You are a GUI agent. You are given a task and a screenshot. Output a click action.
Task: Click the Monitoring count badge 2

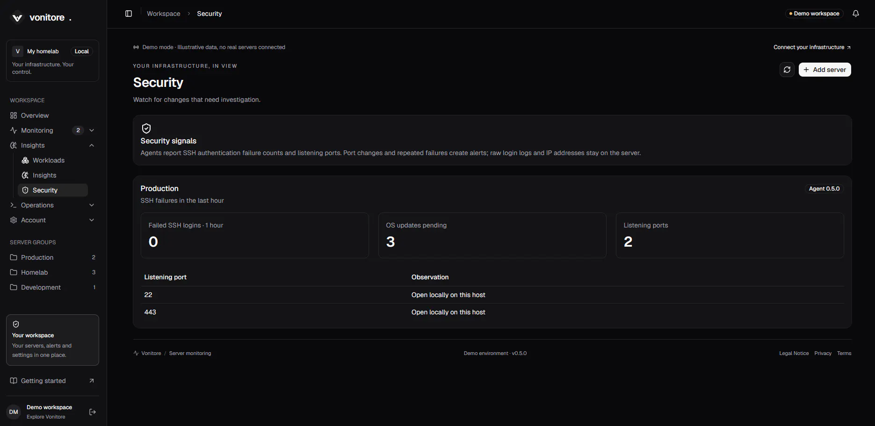pyautogui.click(x=78, y=130)
